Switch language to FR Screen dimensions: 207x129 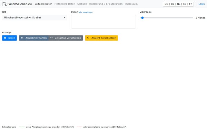pos(191,4)
